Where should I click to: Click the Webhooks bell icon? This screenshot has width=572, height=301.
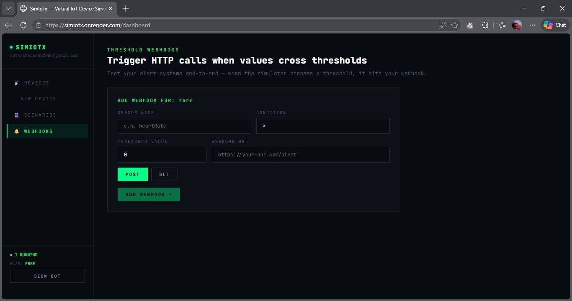[17, 131]
